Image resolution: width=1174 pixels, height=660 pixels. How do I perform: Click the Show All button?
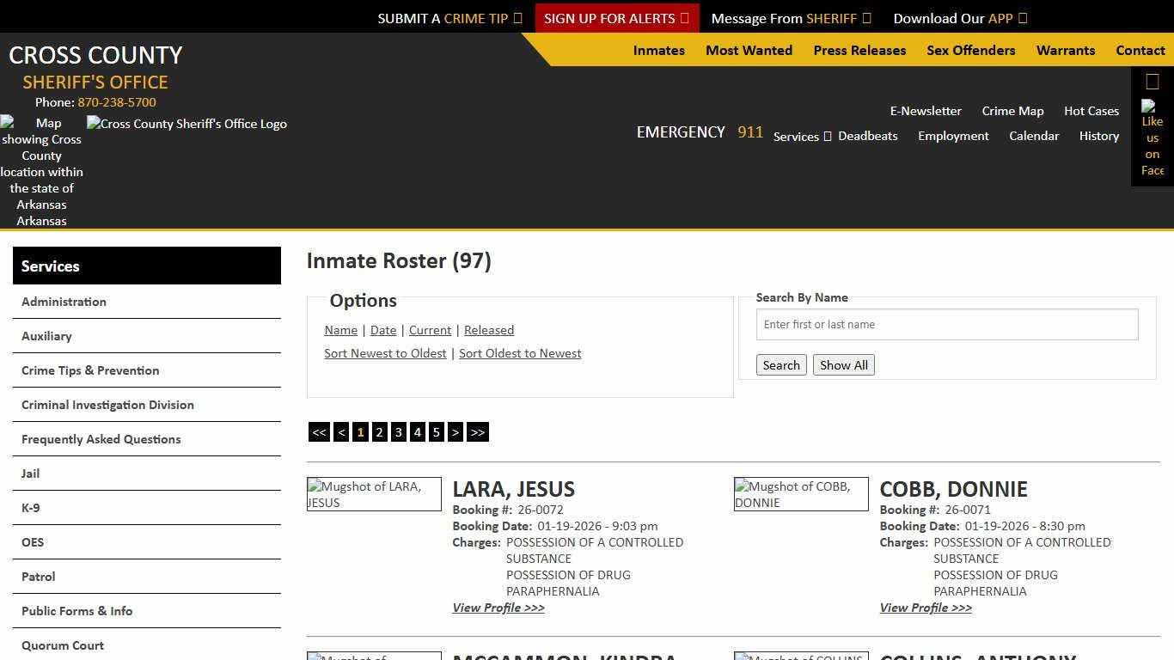pyautogui.click(x=843, y=364)
